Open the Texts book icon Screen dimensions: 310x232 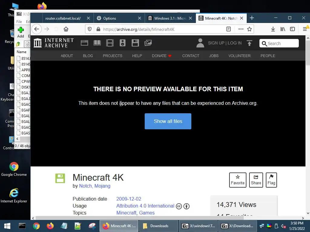[x=97, y=43]
